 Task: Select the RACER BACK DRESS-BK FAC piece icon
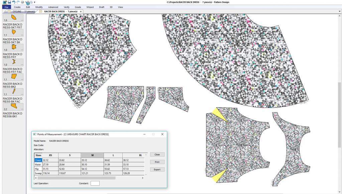pyautogui.click(x=14, y=91)
